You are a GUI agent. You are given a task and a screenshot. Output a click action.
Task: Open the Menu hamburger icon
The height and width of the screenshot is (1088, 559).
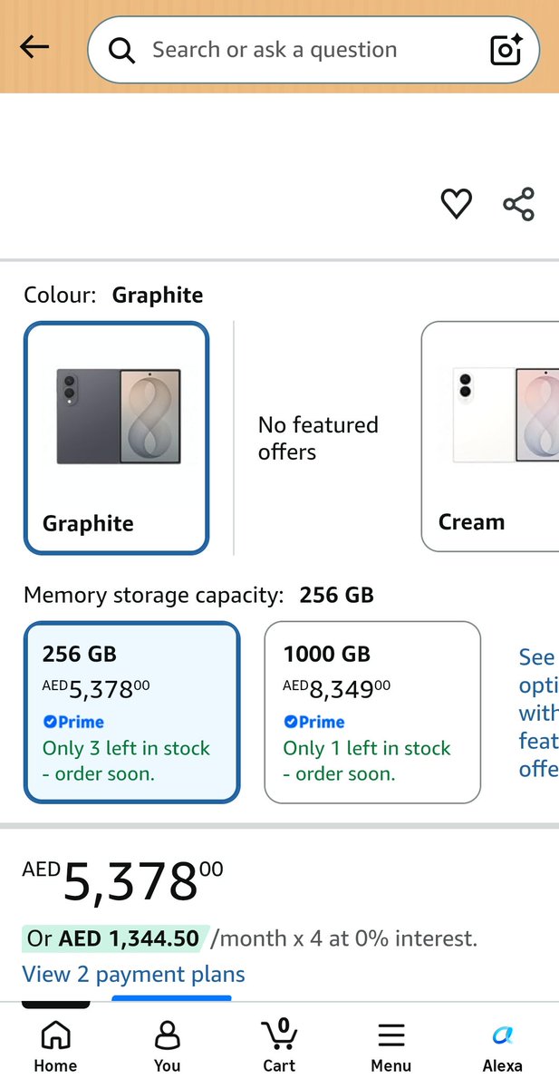coord(390,1047)
